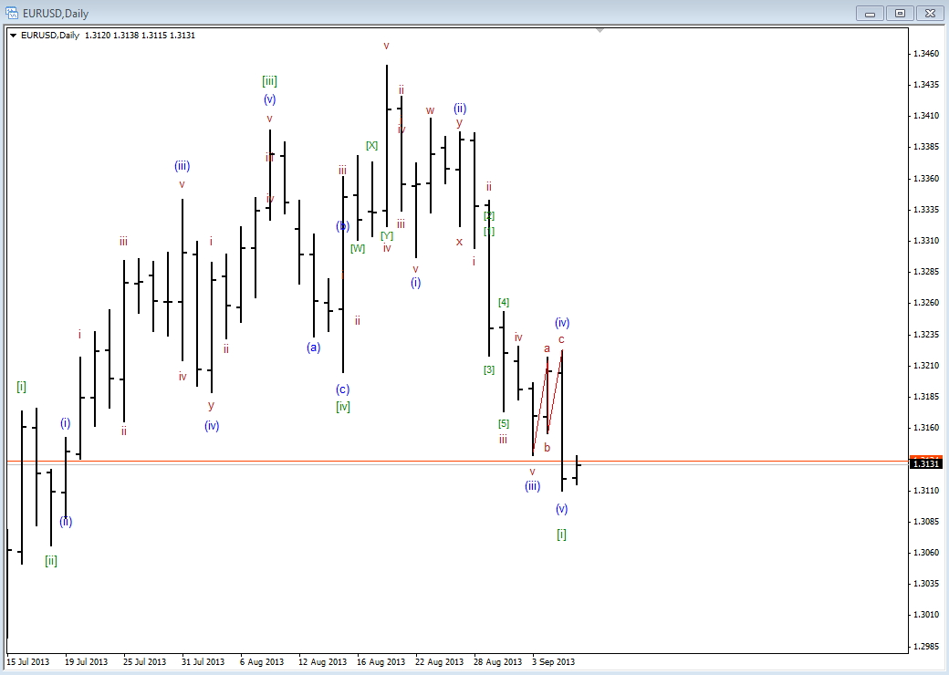The width and height of the screenshot is (949, 675).
Task: Close the EURUSD,Daily chart window
Action: [929, 13]
